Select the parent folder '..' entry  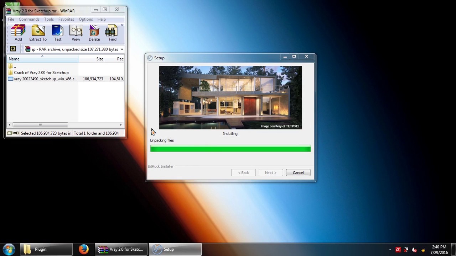[12, 66]
